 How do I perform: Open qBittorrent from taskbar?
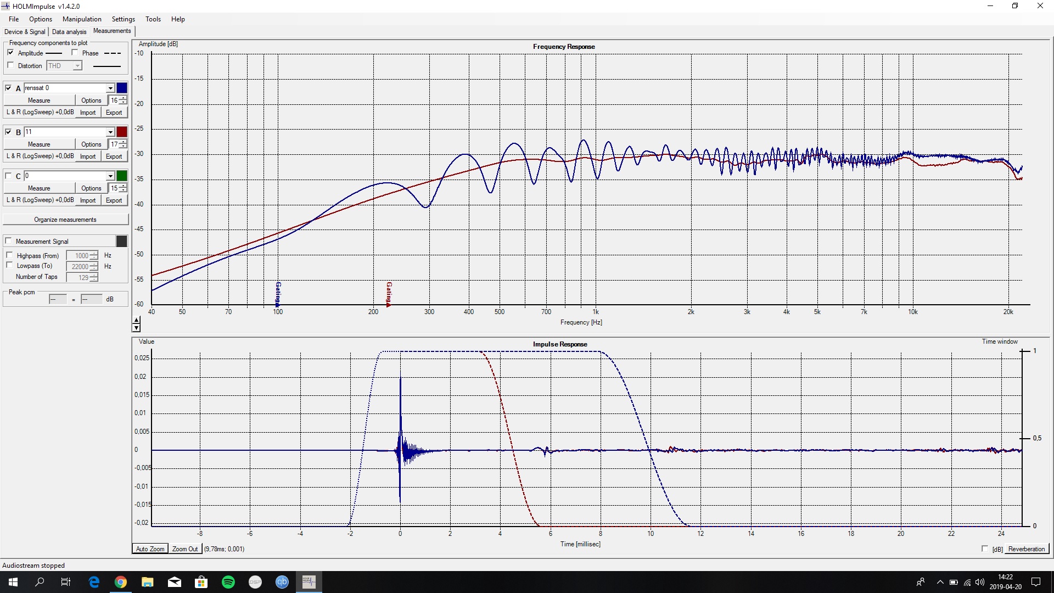[x=282, y=582]
